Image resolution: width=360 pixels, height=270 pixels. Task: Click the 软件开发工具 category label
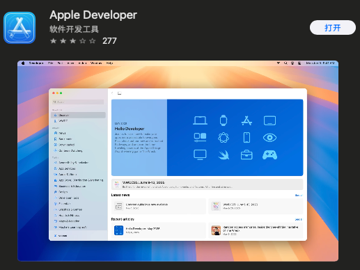pyautogui.click(x=74, y=29)
